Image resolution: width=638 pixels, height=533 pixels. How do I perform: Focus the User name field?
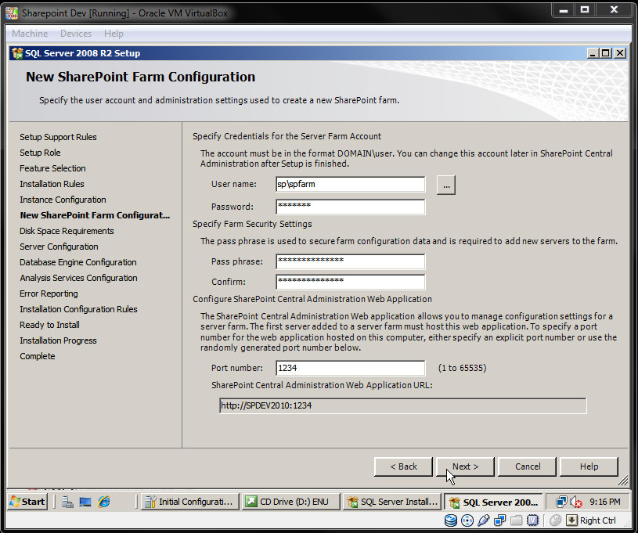click(x=351, y=184)
